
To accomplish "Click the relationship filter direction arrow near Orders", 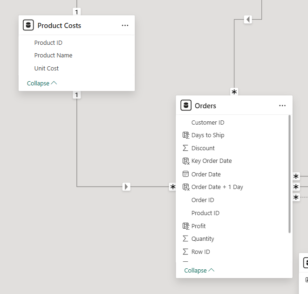I will click(x=126, y=187).
